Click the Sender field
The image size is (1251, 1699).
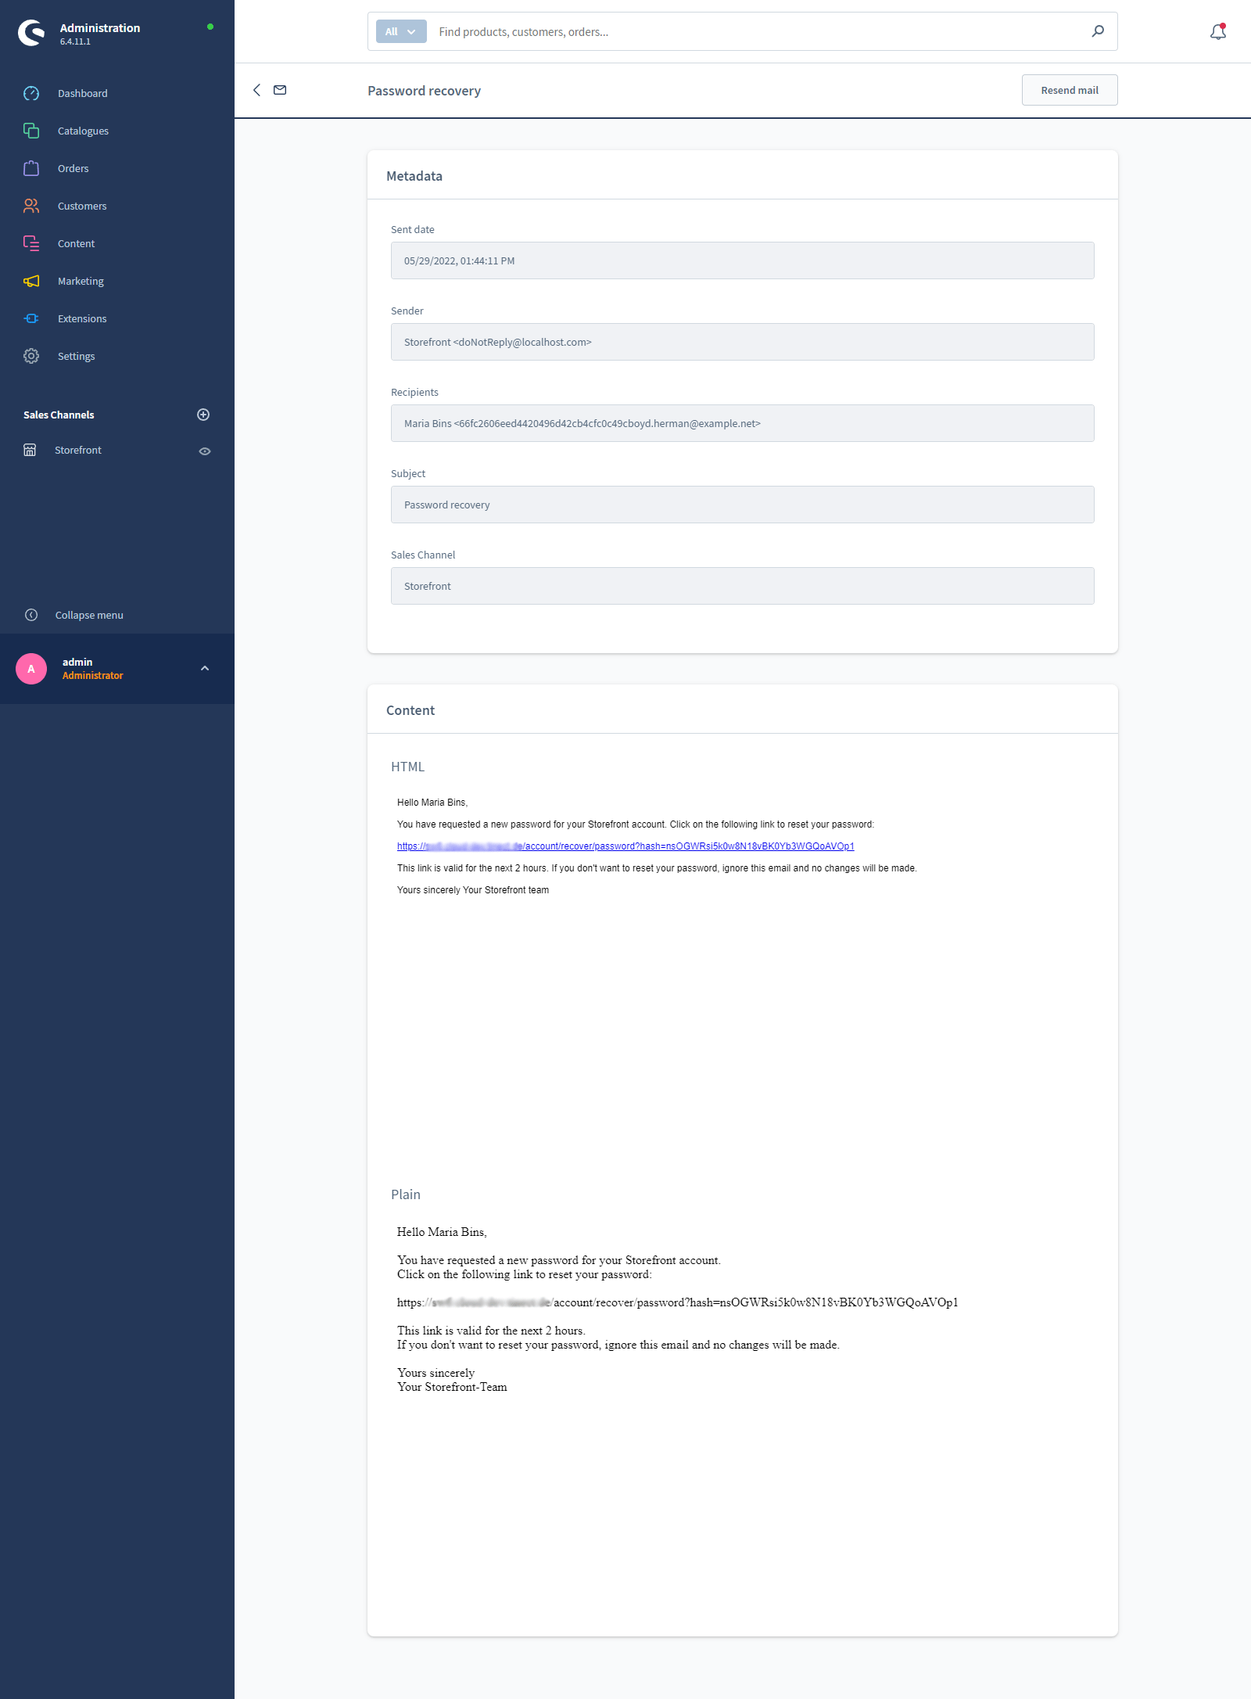[743, 342]
